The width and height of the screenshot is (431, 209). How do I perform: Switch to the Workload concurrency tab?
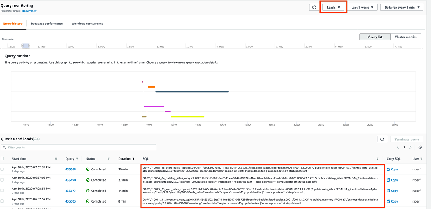tap(87, 24)
